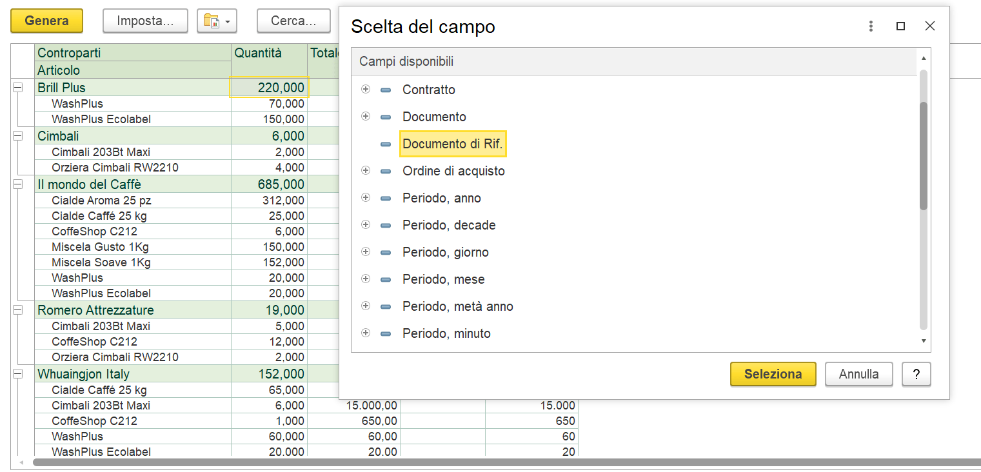The image size is (981, 472).
Task: Cancel the dialog with Annulla
Action: 858,374
